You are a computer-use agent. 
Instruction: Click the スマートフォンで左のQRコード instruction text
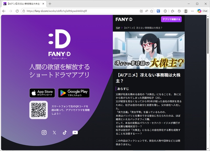tap(71, 110)
